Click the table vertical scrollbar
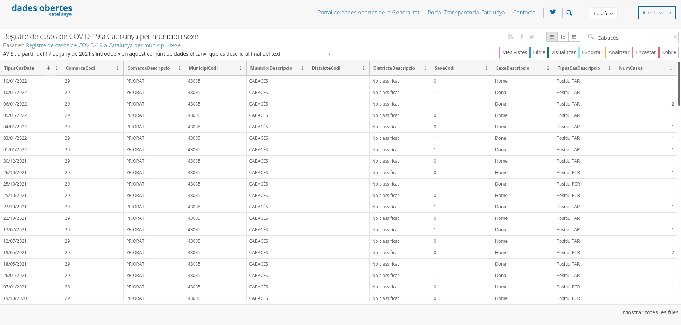Screen dimensions: 681x325 [x=679, y=85]
